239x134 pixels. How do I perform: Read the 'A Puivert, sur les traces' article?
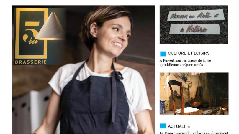[x=185, y=62]
